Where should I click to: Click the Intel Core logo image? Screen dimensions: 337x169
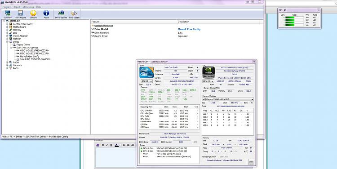pyautogui.click(x=146, y=72)
